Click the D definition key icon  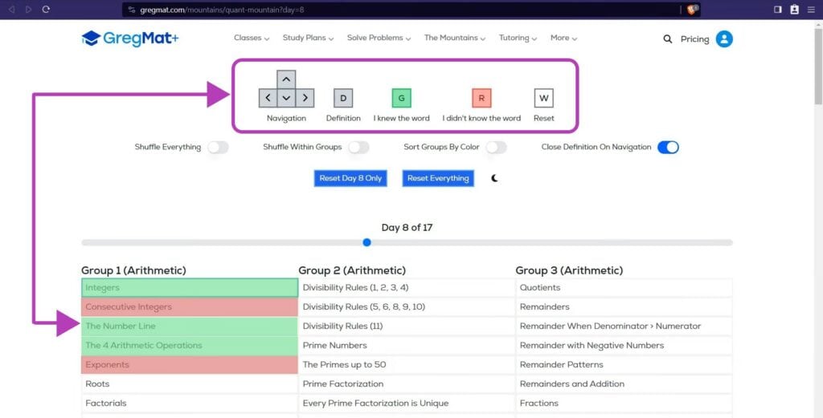click(343, 98)
